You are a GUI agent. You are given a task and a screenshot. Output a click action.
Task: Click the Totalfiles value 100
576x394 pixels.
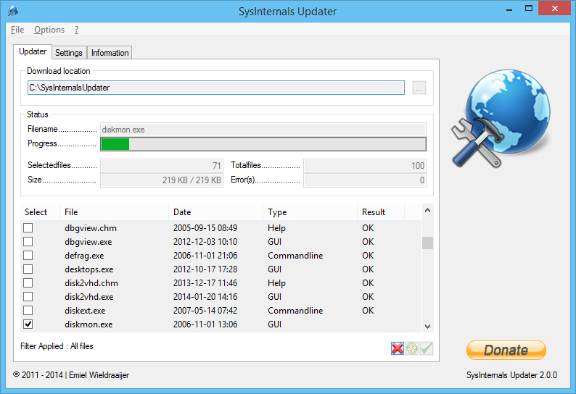365,166
